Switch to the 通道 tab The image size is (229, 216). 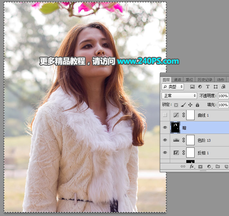pos(178,80)
